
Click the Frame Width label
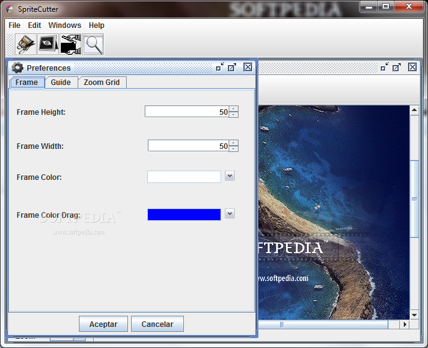40,146
